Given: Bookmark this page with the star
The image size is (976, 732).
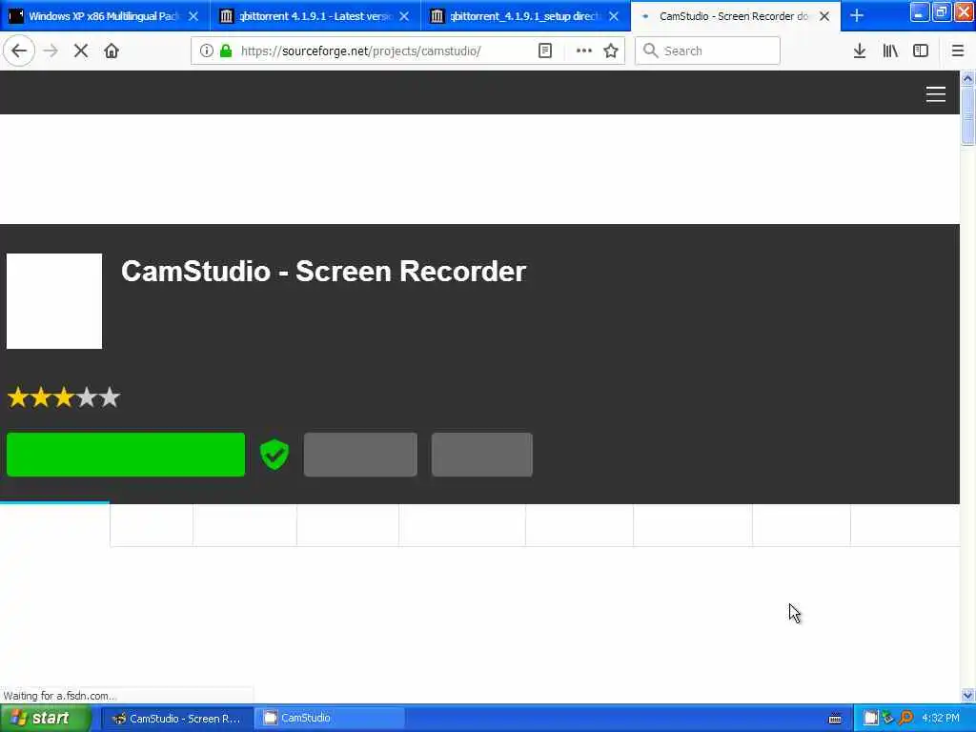Looking at the screenshot, I should [x=611, y=51].
